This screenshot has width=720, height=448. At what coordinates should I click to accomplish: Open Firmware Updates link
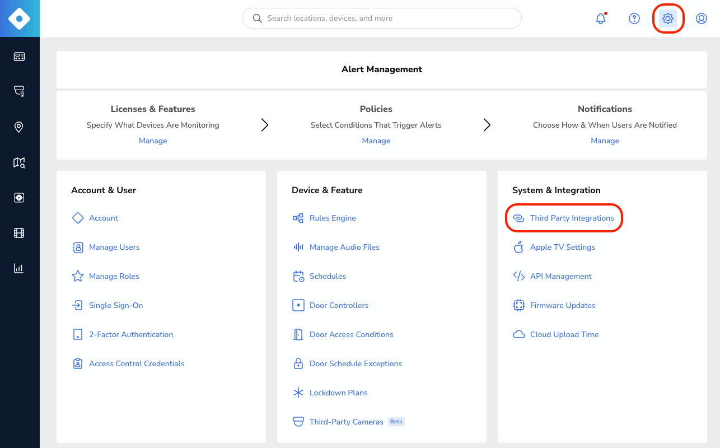click(x=563, y=305)
